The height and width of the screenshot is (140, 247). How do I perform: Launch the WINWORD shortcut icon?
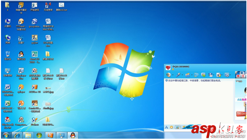pos(8,87)
